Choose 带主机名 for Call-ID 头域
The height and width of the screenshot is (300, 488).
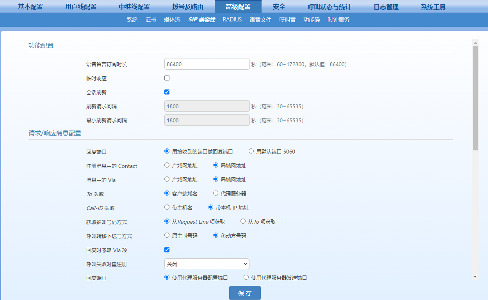167,207
